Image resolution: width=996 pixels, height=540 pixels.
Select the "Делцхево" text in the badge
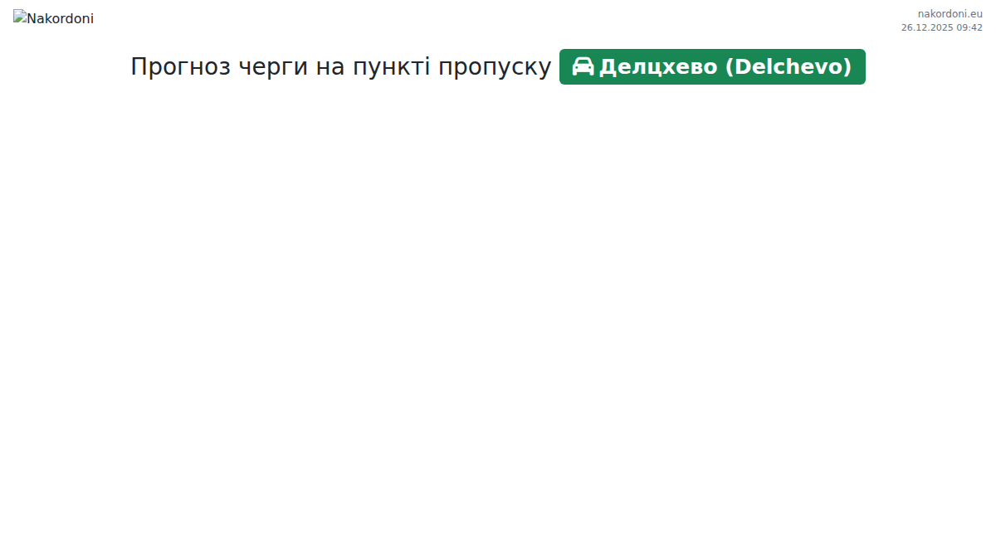coord(658,67)
